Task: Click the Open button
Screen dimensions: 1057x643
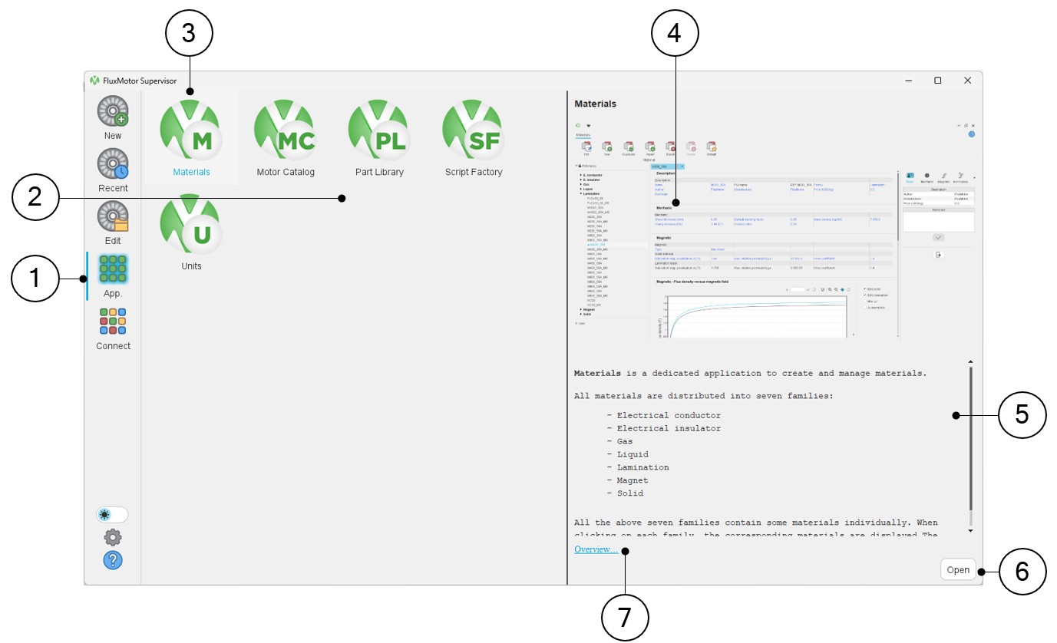Action: pyautogui.click(x=958, y=570)
